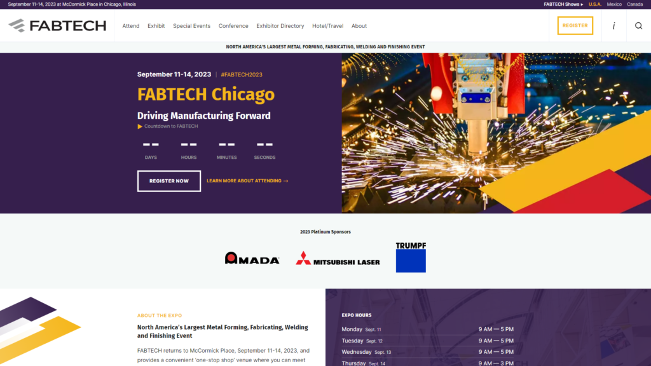Screen dimensions: 651x366
Task: Select the U.S.A. show link
Action: tap(594, 4)
